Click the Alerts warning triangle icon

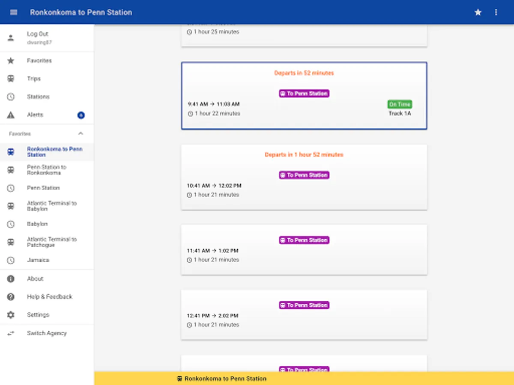(x=11, y=115)
